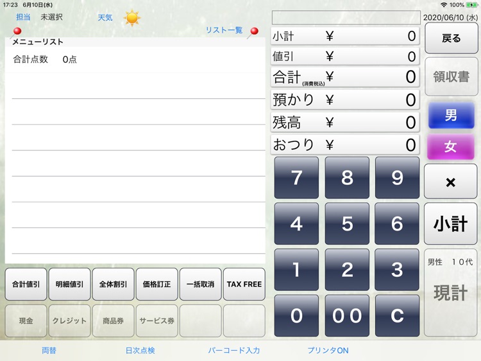This screenshot has height=361, width=481.
Task: Toggle プリンタON printer setting
Action: click(328, 350)
